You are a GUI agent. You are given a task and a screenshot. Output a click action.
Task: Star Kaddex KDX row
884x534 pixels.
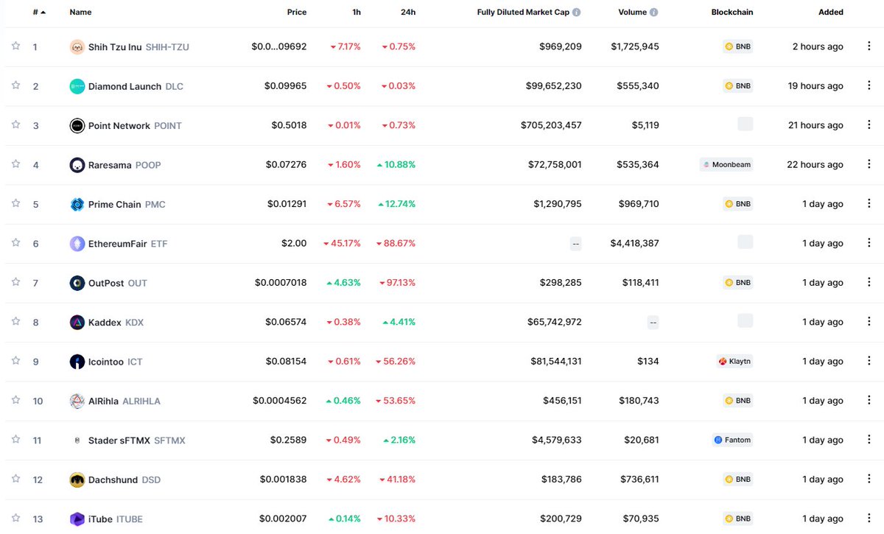click(15, 321)
